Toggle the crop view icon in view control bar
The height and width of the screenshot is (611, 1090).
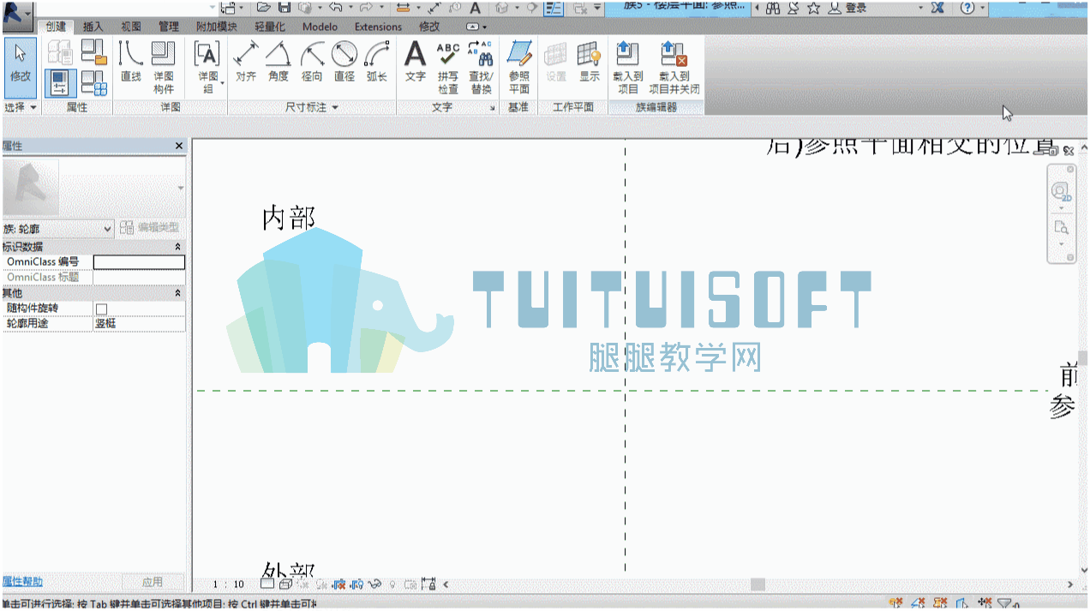click(x=339, y=584)
